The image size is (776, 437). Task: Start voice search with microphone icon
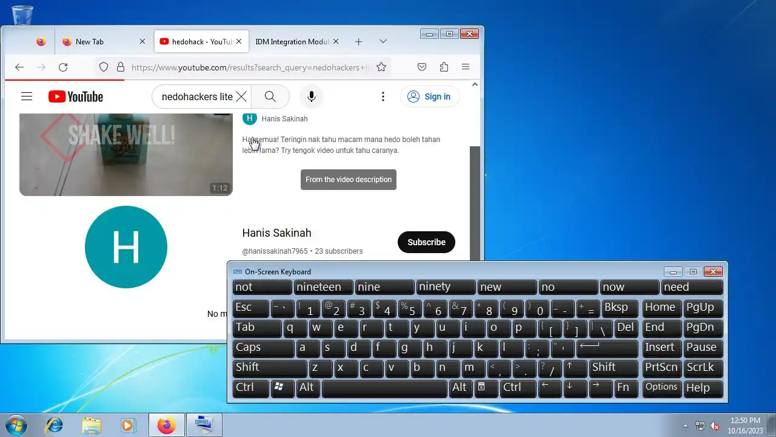pyautogui.click(x=311, y=97)
